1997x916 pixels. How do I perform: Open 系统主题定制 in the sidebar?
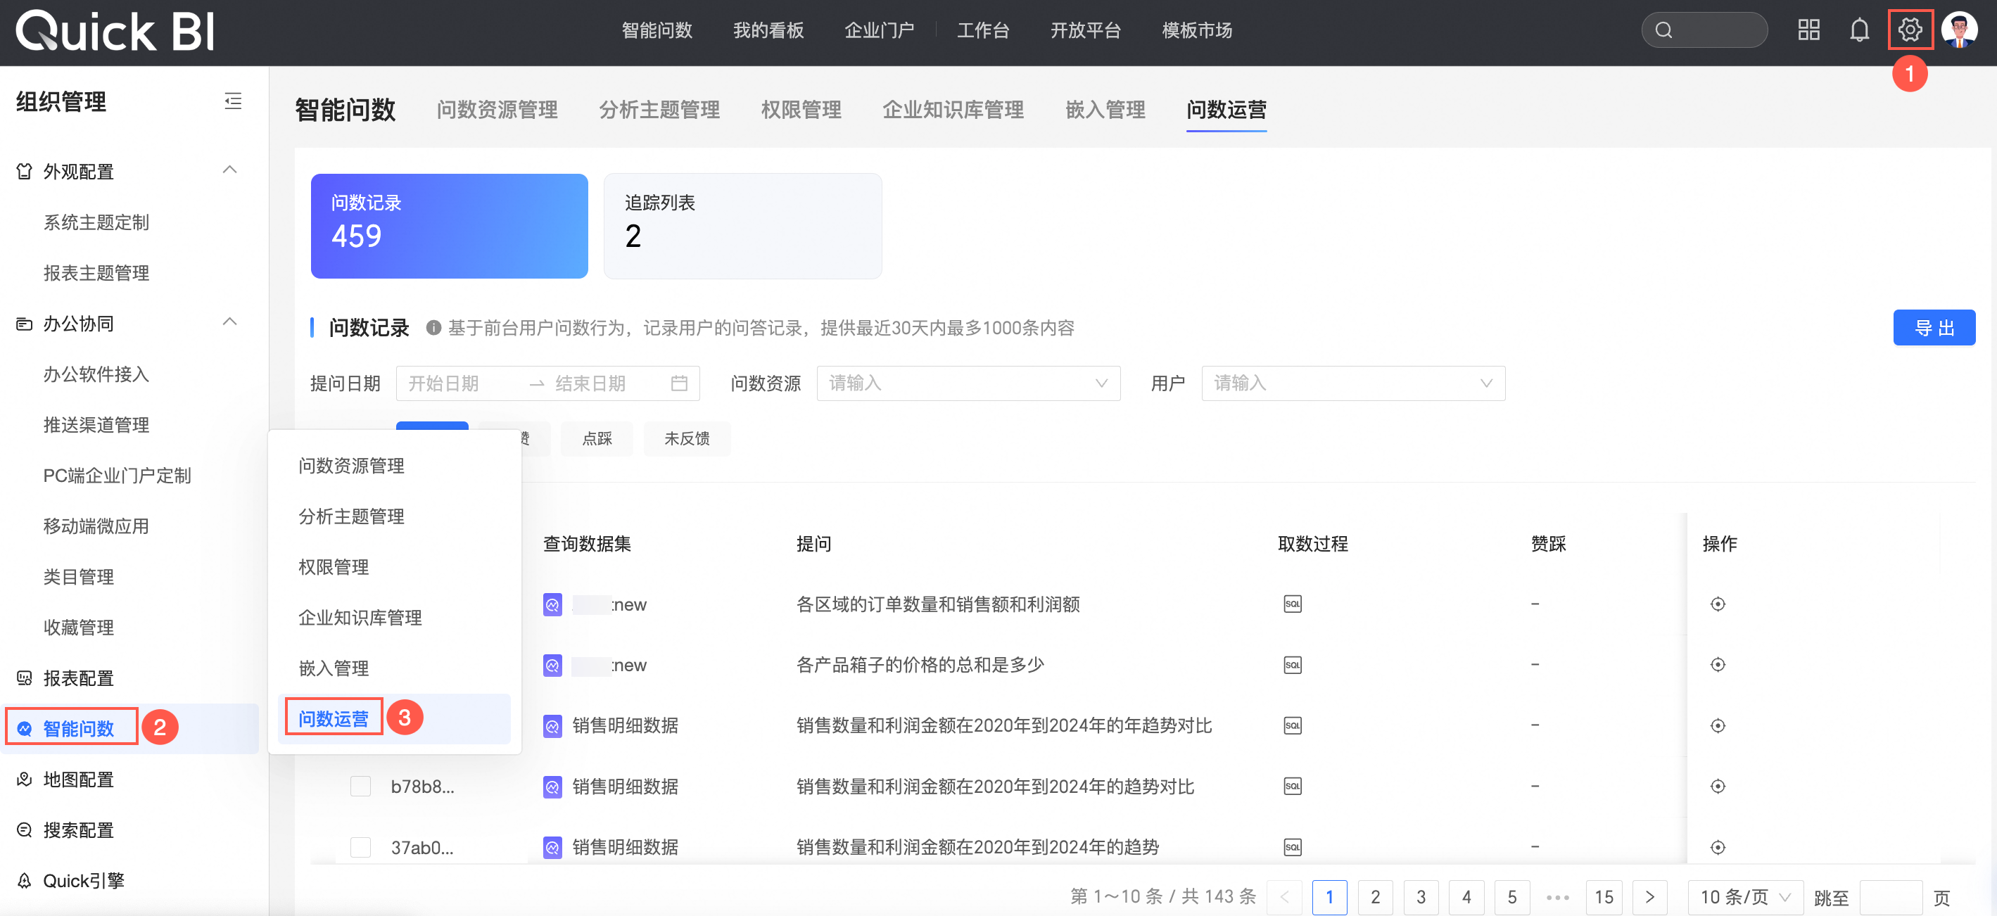point(96,222)
